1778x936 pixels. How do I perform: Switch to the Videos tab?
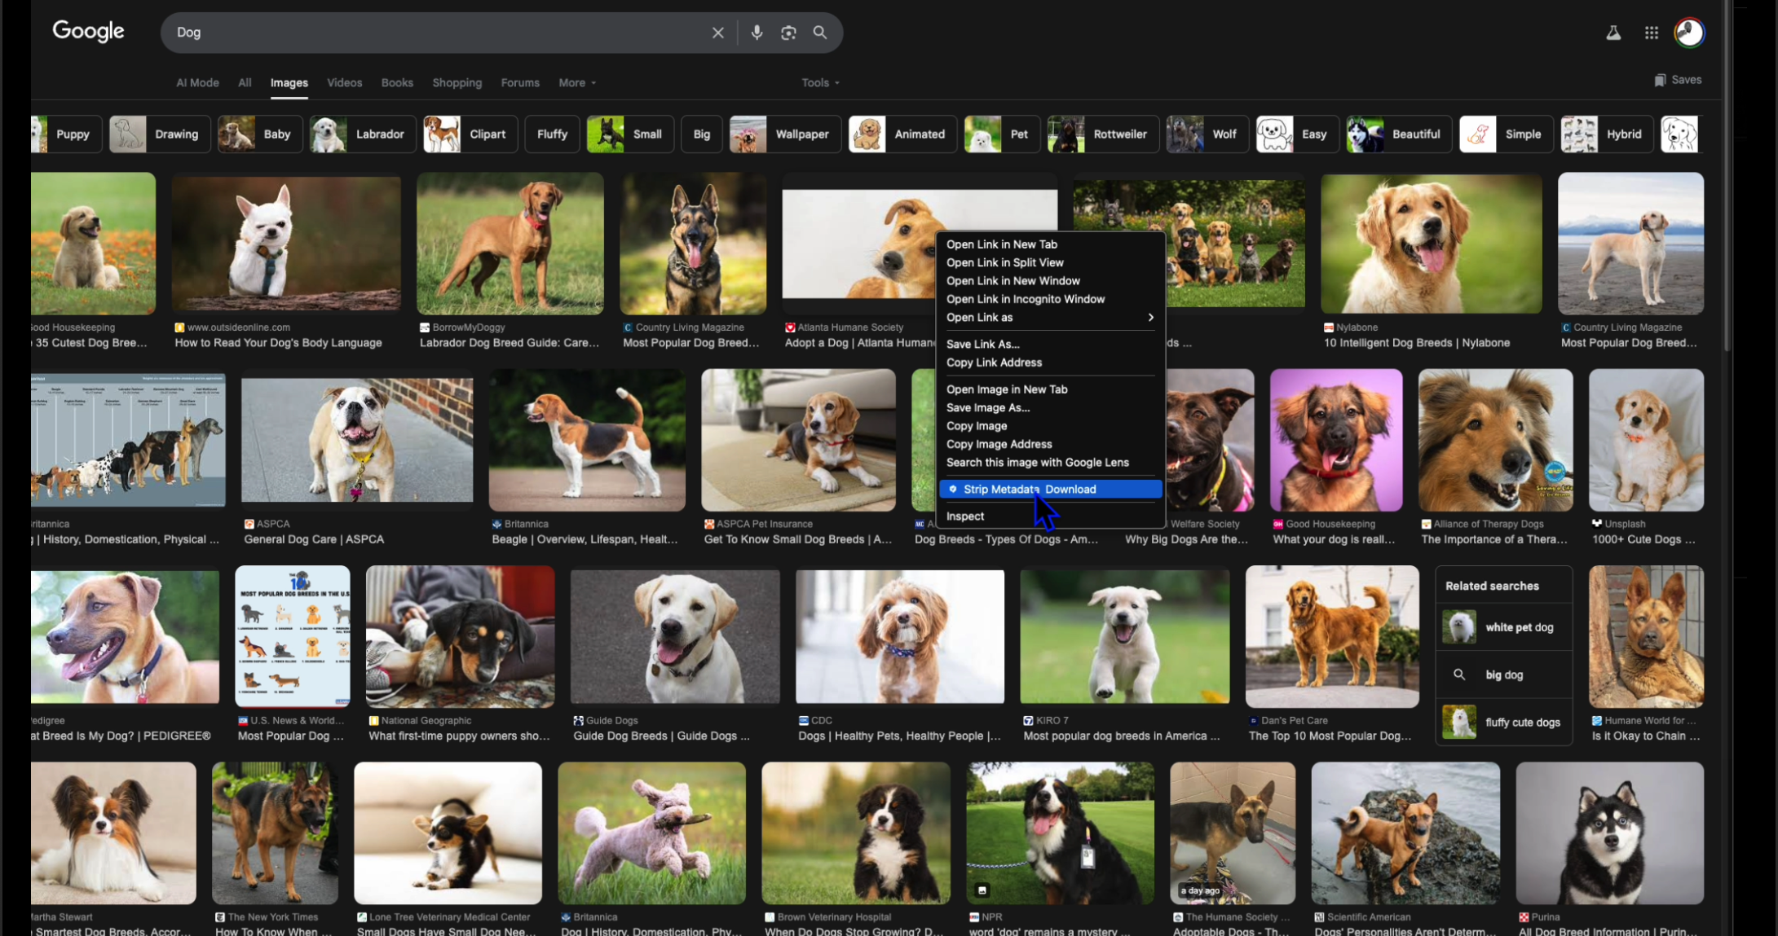coord(344,83)
